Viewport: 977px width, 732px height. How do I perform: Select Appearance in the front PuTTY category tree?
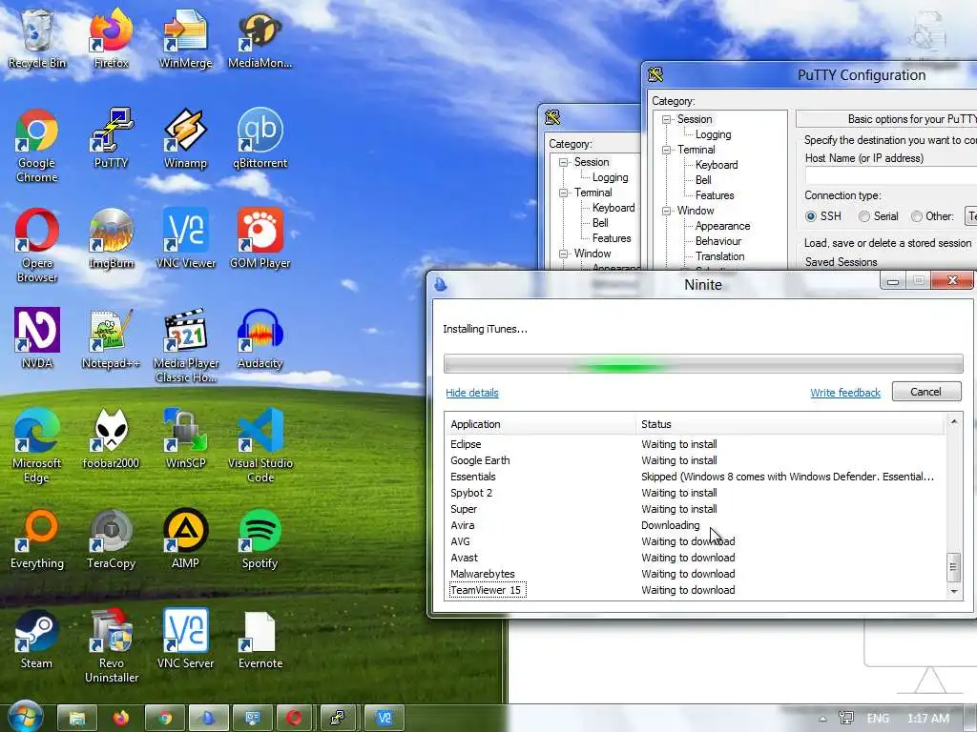pyautogui.click(x=722, y=226)
